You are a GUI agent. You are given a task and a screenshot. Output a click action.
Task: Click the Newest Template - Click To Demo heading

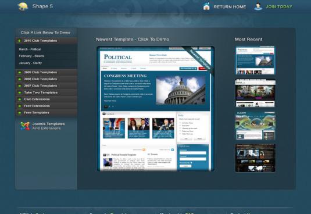133,40
